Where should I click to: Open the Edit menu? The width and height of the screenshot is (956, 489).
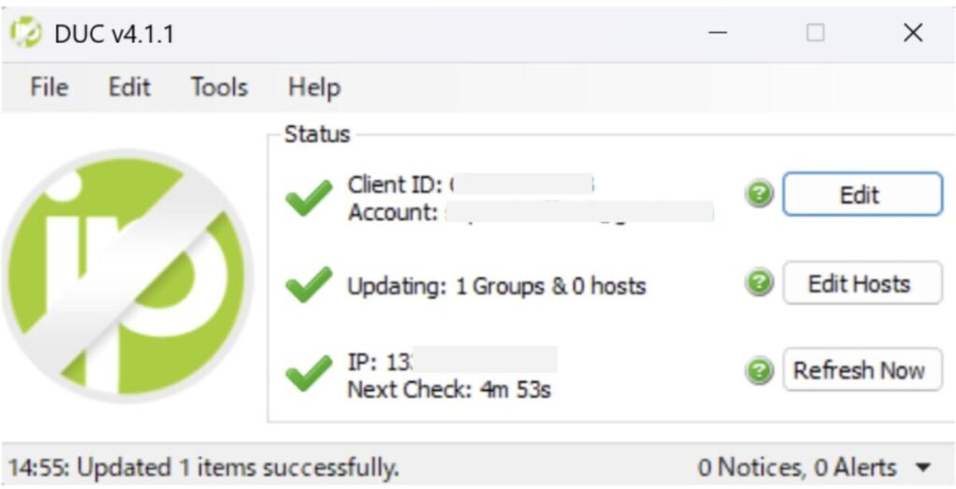click(x=129, y=88)
